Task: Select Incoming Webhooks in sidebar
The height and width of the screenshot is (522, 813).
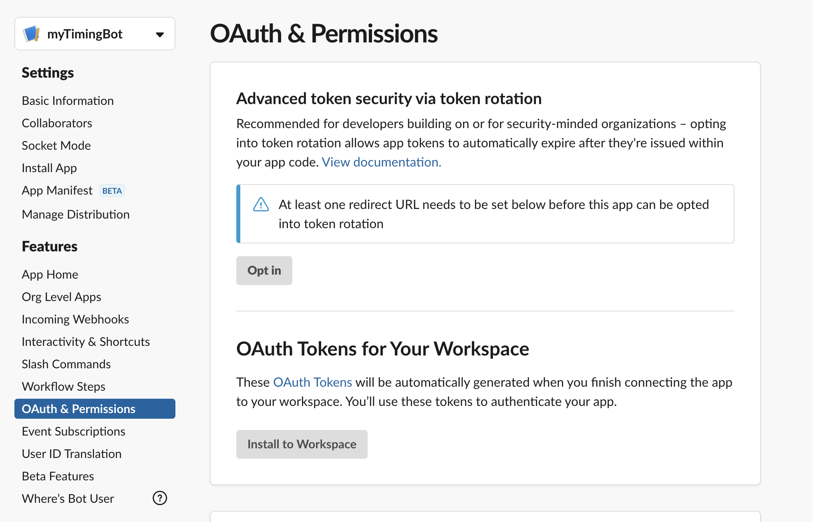Action: pyautogui.click(x=75, y=319)
